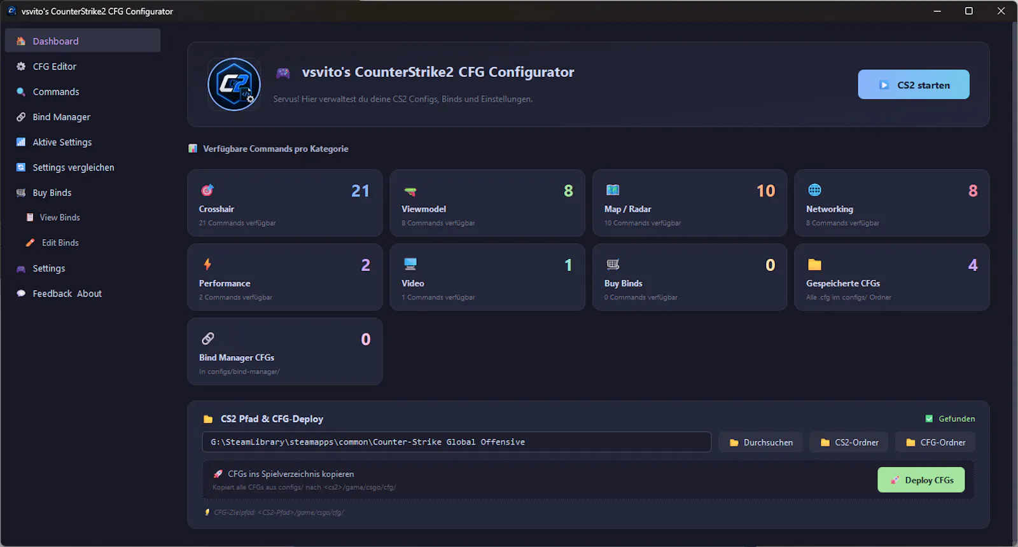Open the Buy Binds dashboard card
Viewport: 1018px width, 547px height.
click(690, 277)
